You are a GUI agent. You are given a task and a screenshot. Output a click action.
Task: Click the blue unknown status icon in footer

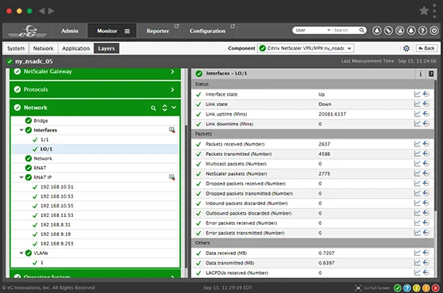(406, 288)
